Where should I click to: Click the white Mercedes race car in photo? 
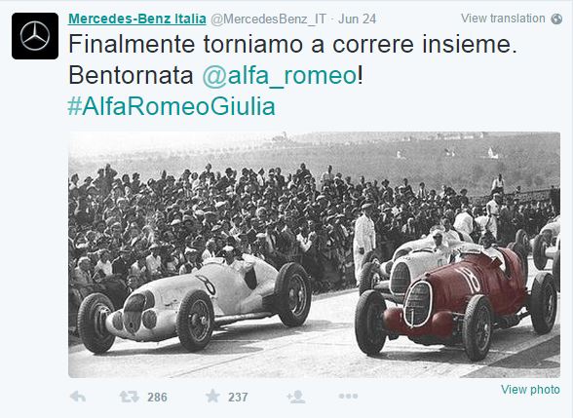pyautogui.click(x=195, y=302)
